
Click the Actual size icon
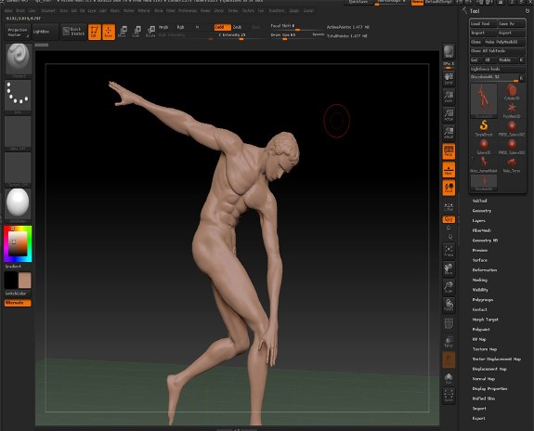[449, 115]
